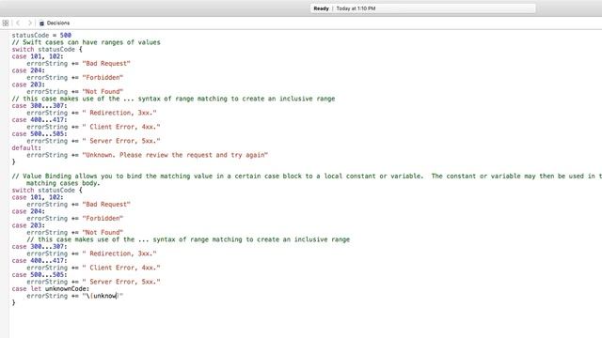This screenshot has width=602, height=338.
Task: Click the closing brace of first switch
Action: (13, 162)
